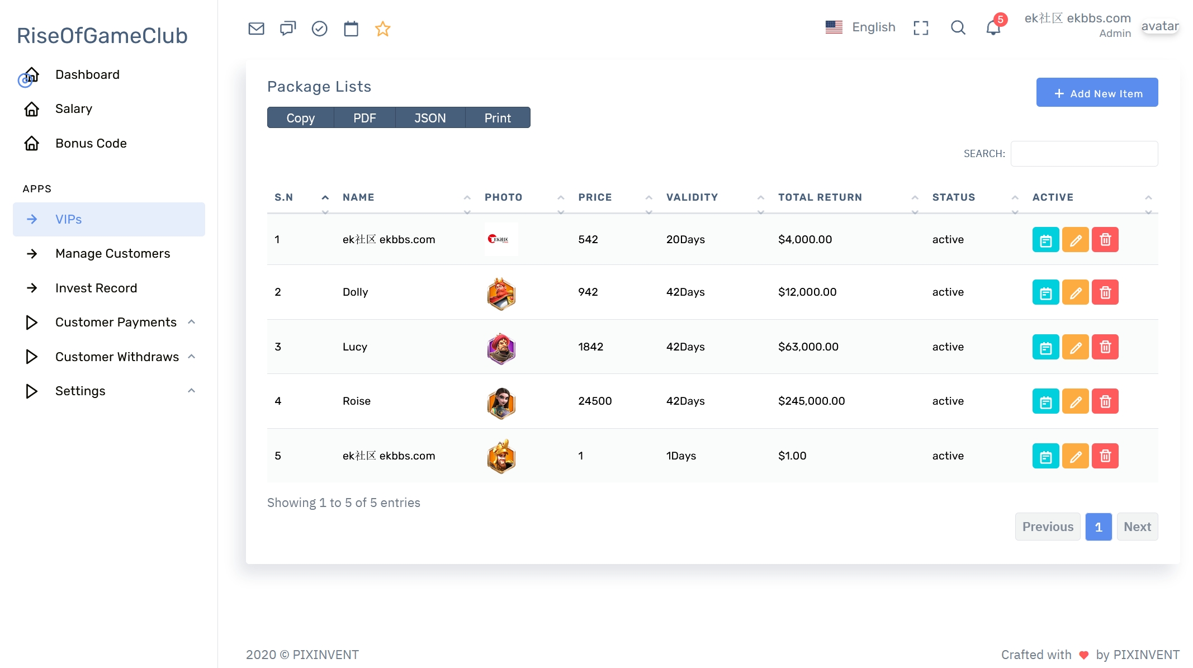Export the table as PDF
Viewport: 1193px width, 668px height.
[364, 118]
